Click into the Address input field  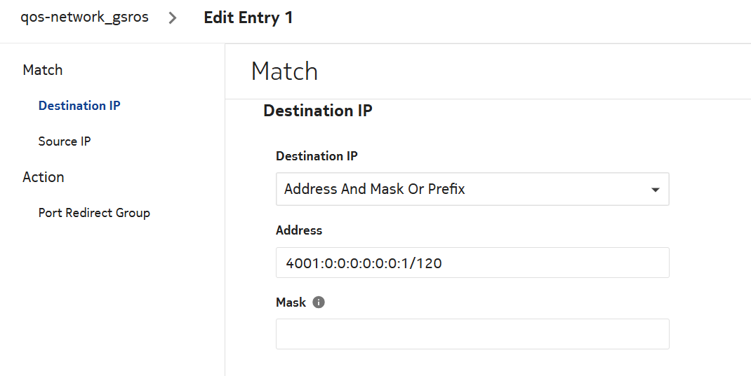[472, 263]
